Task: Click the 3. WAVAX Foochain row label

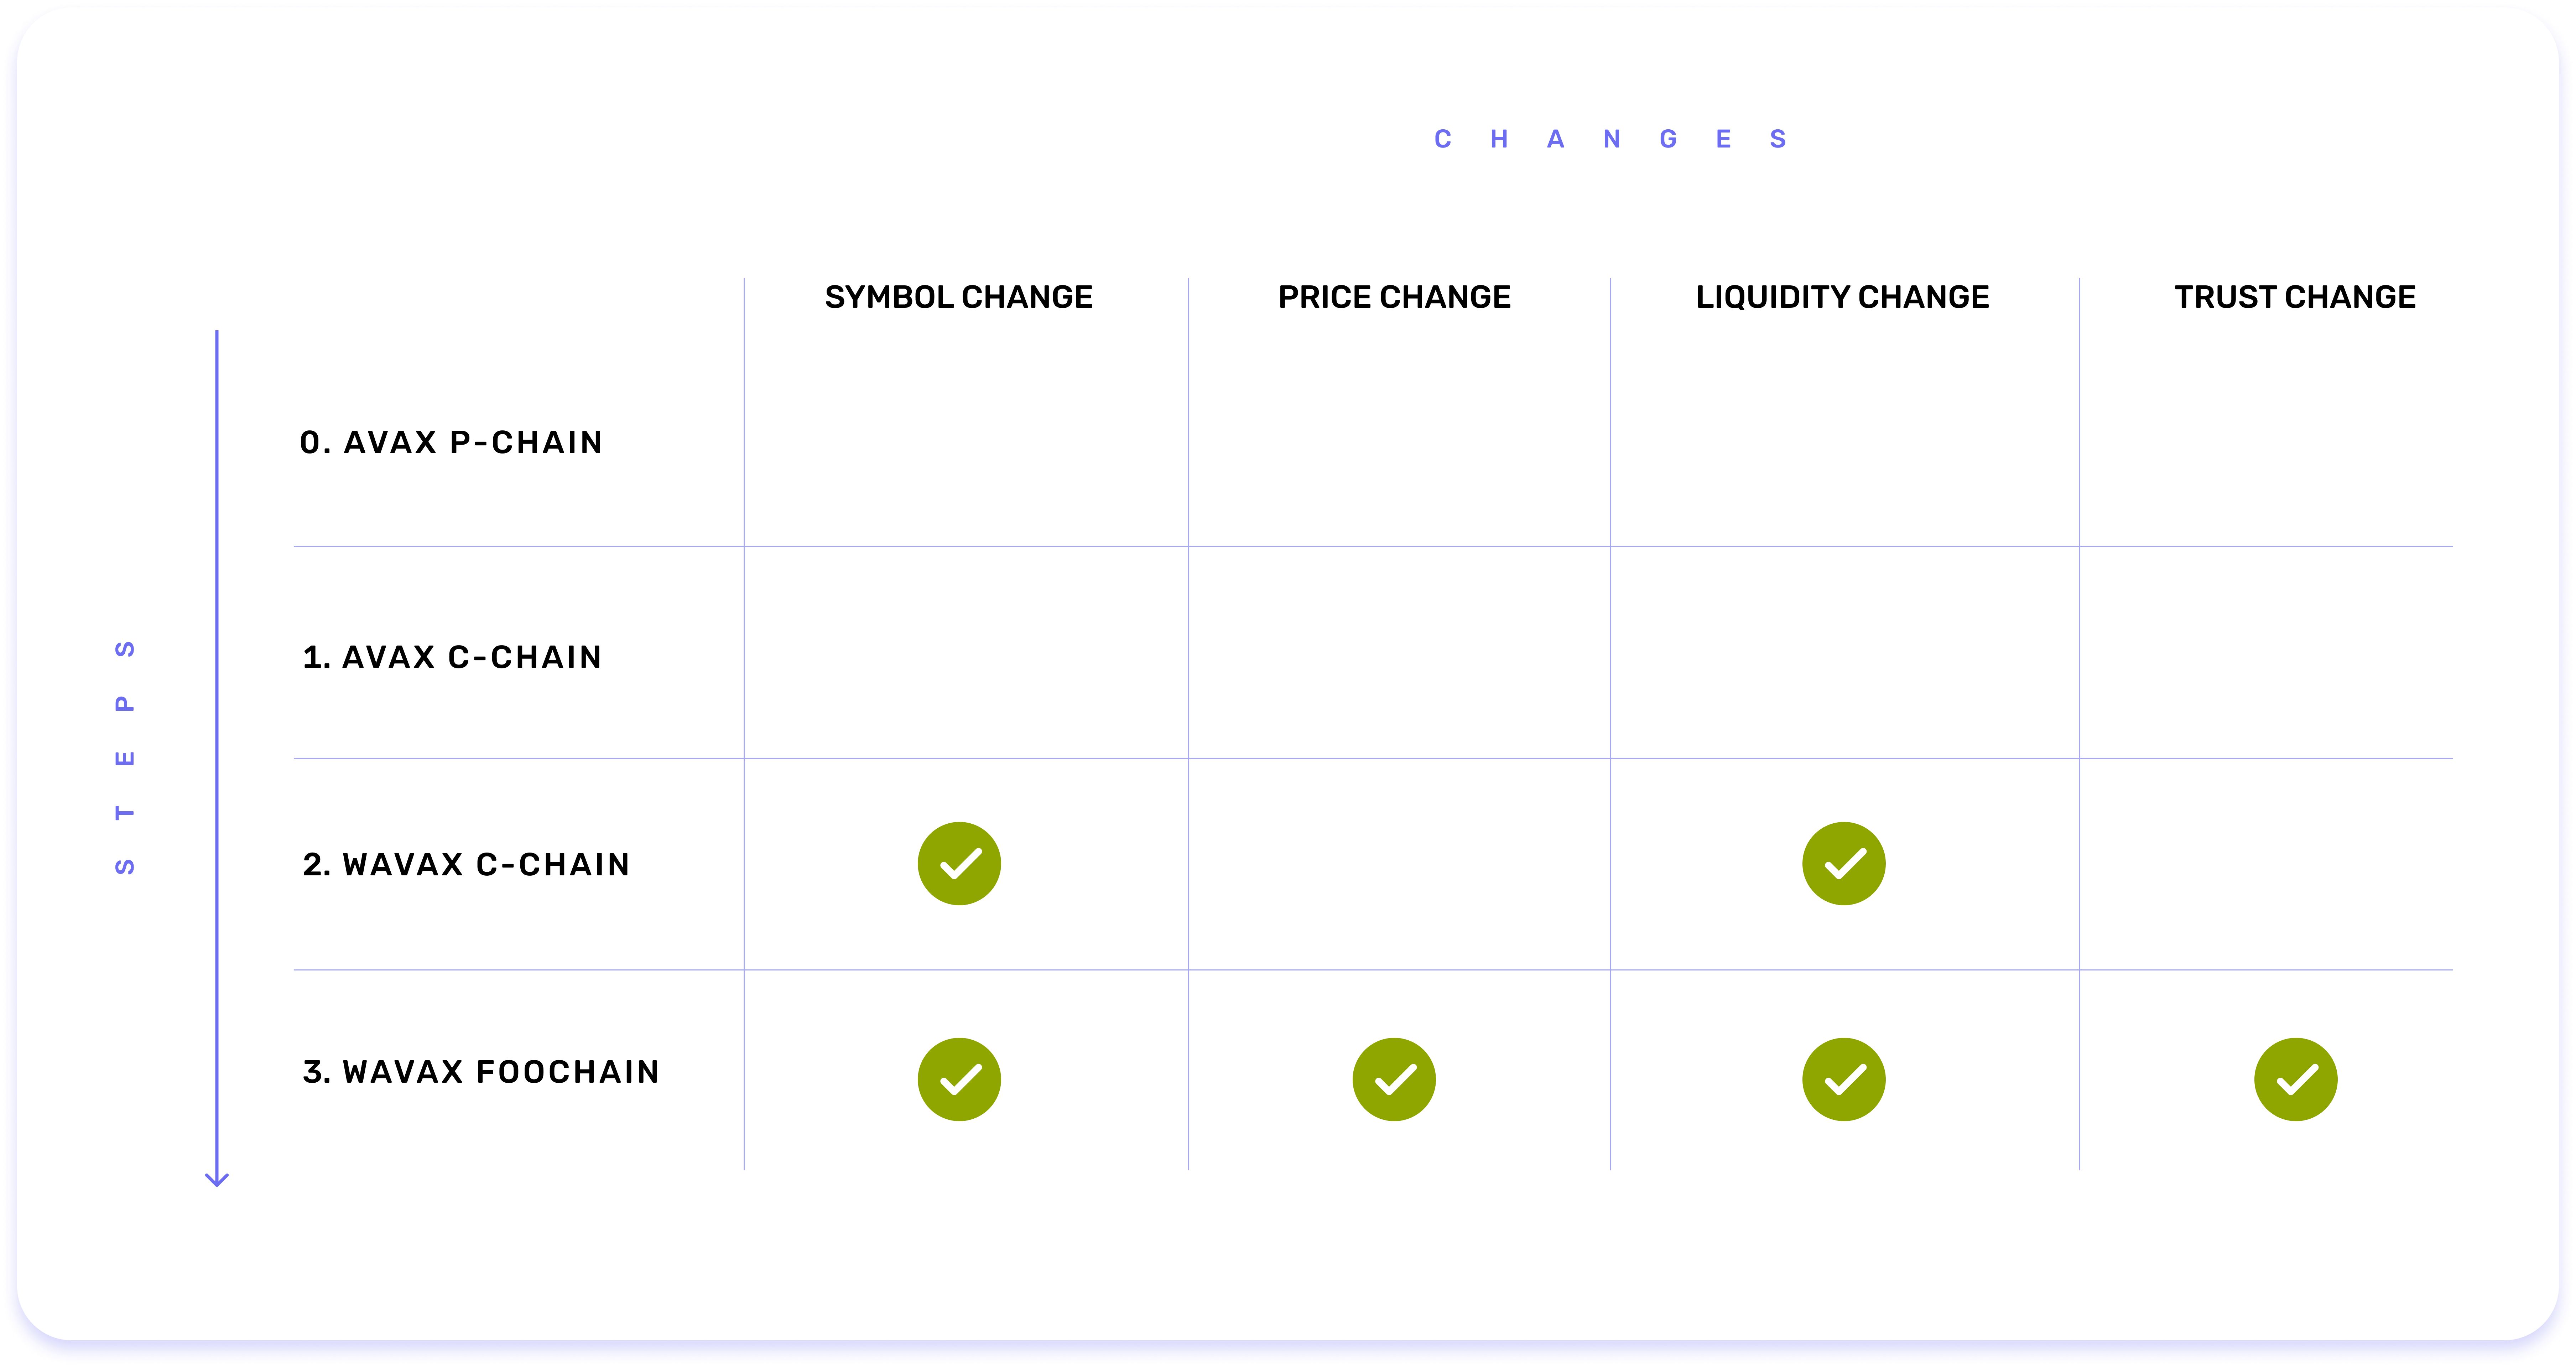Action: tap(481, 1072)
